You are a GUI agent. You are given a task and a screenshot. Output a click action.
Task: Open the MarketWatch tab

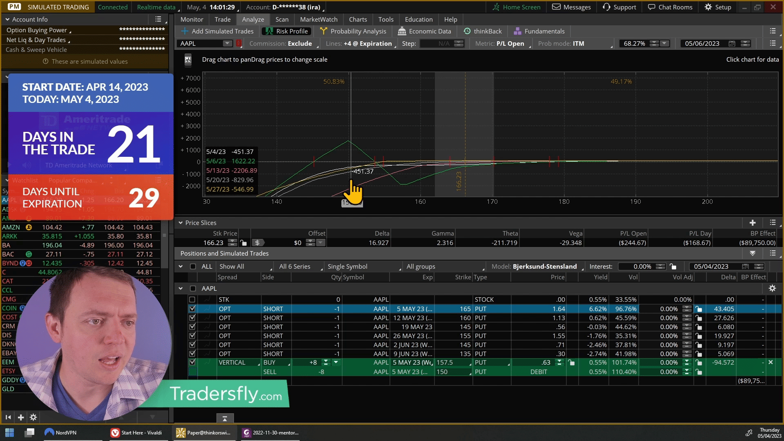pos(318,19)
